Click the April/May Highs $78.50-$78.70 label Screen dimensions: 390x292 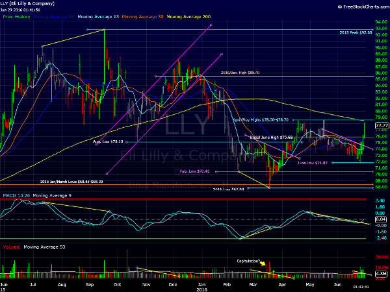pos(261,119)
